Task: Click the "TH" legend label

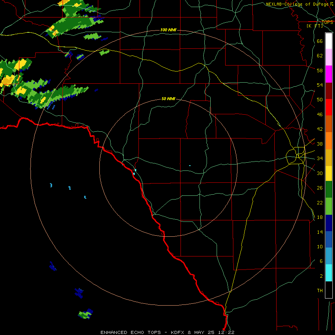Action: coord(320,291)
